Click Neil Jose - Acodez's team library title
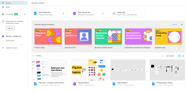The height and width of the screenshot is (91, 187). (51, 83)
